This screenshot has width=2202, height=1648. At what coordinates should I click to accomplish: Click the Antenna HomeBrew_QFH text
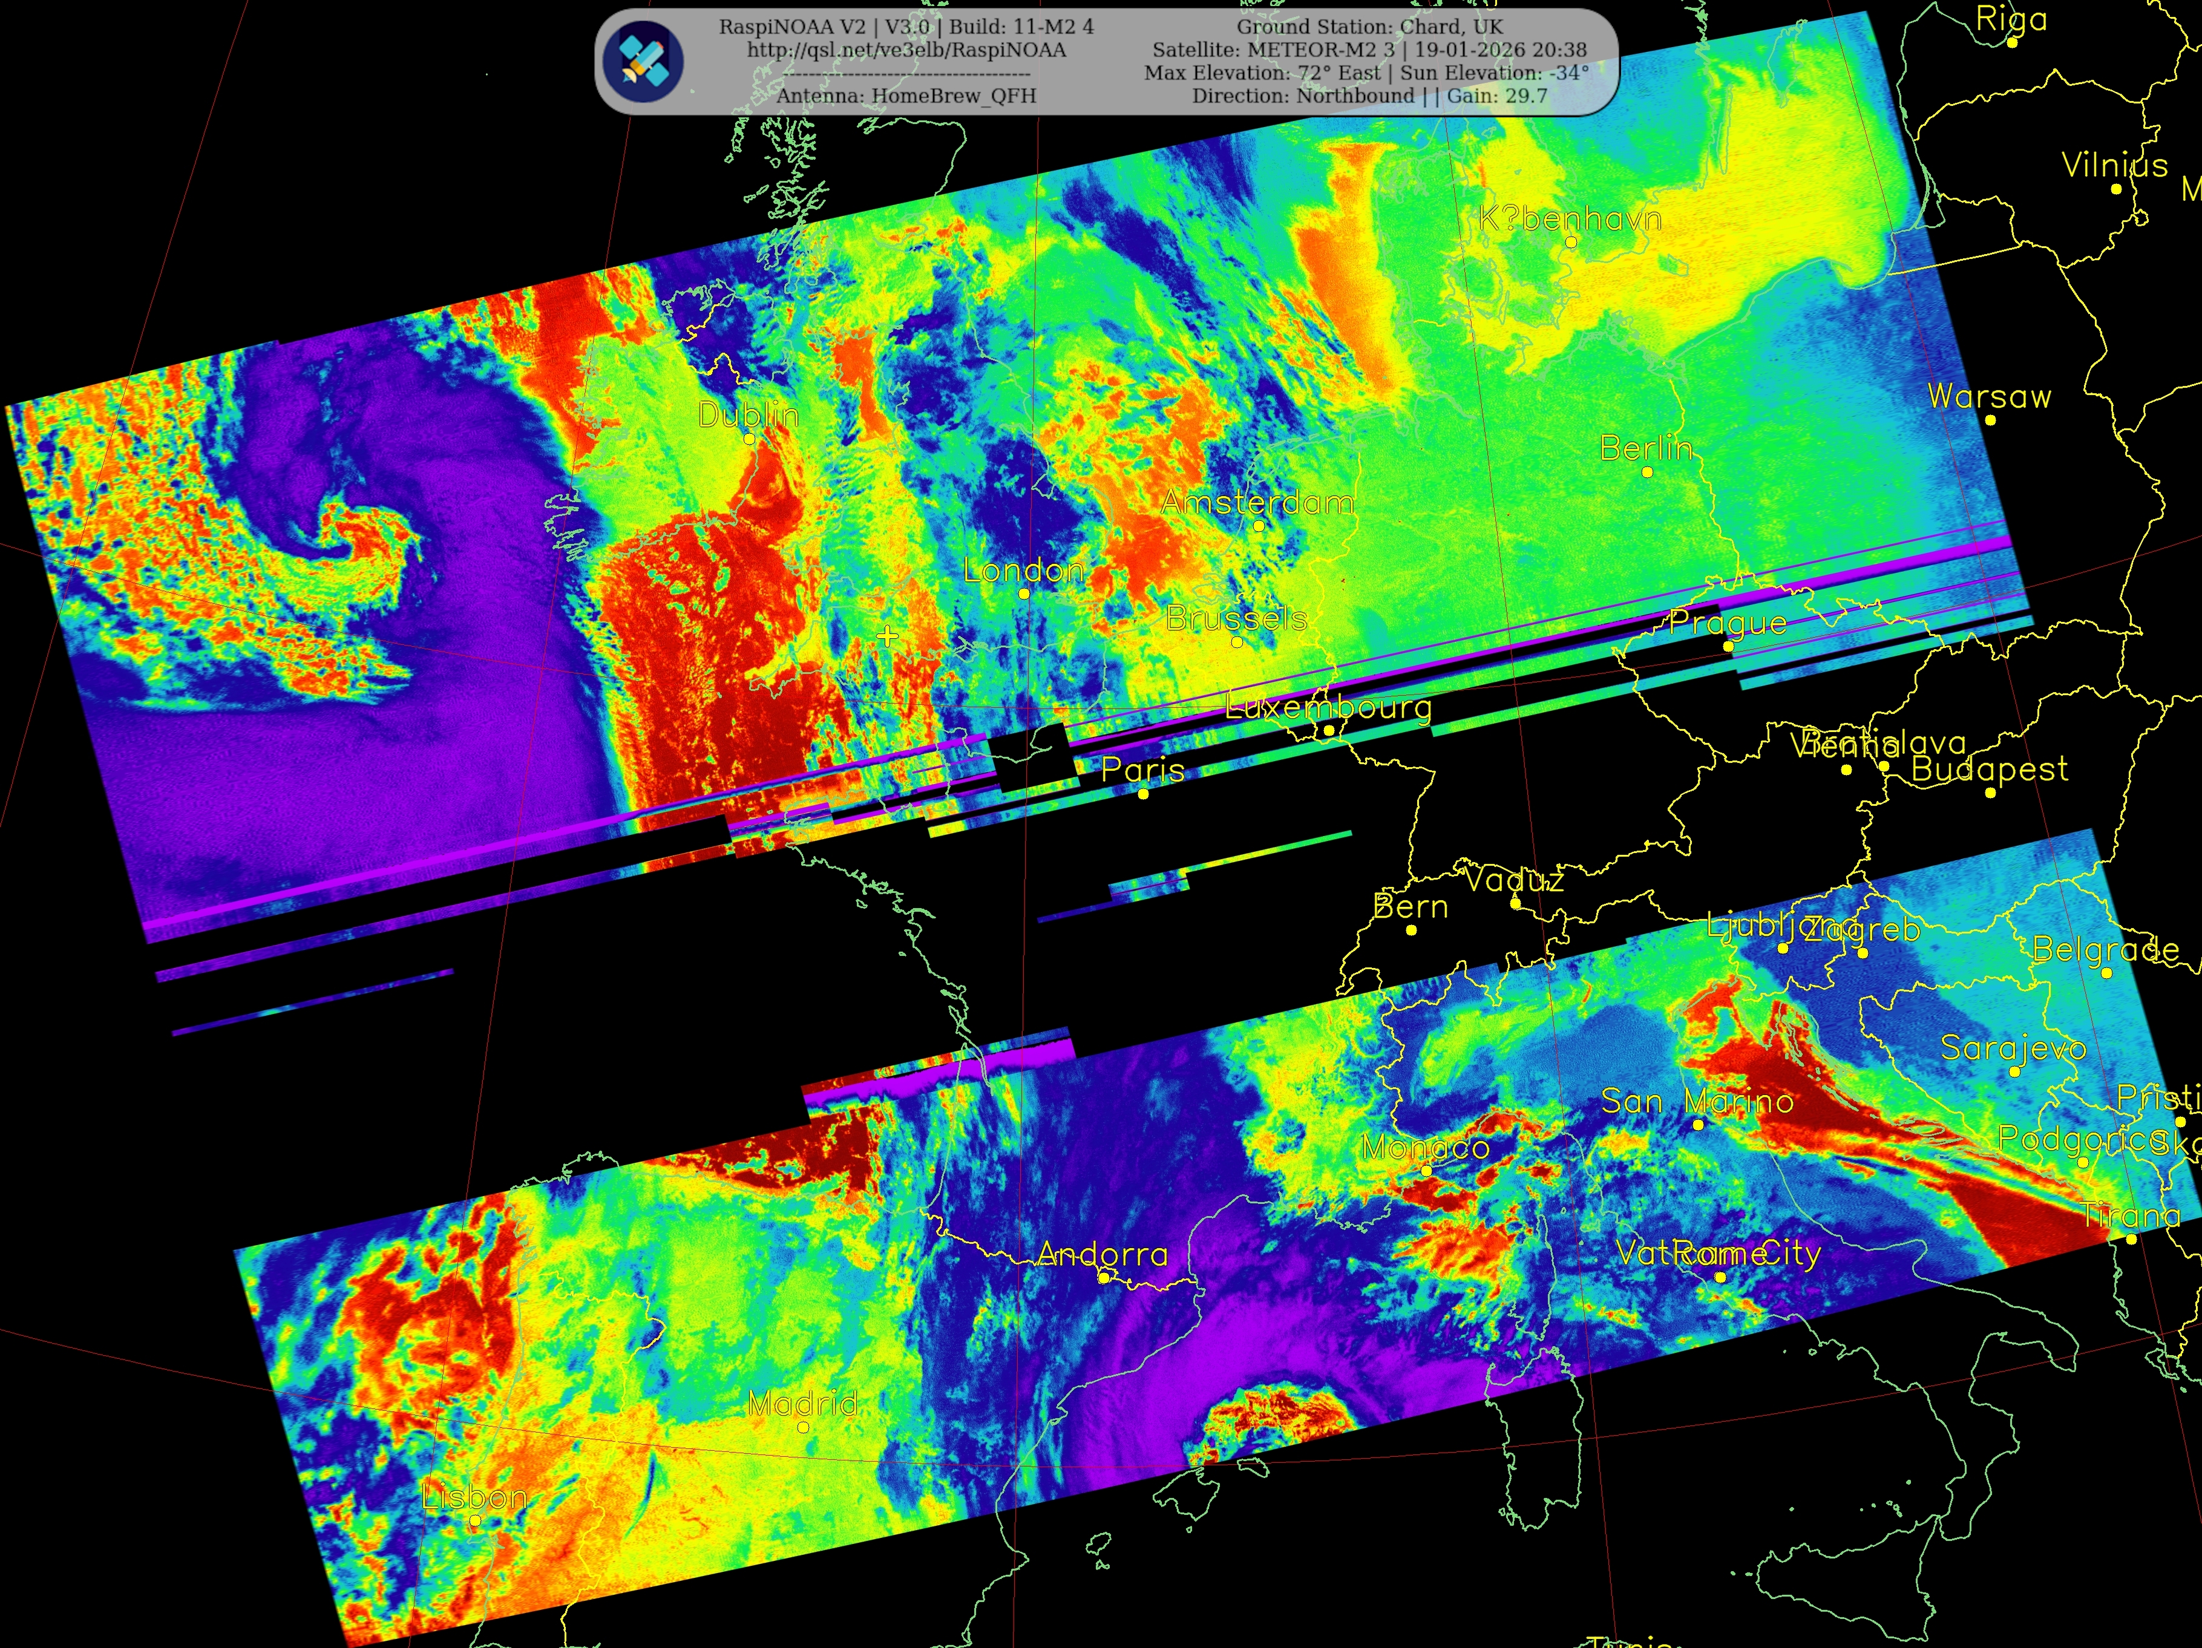click(906, 96)
